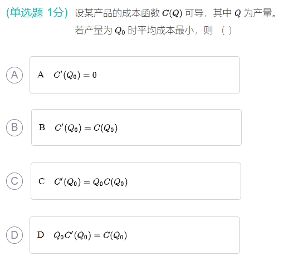Select the circled A radio button
284x261 pixels.
point(14,75)
